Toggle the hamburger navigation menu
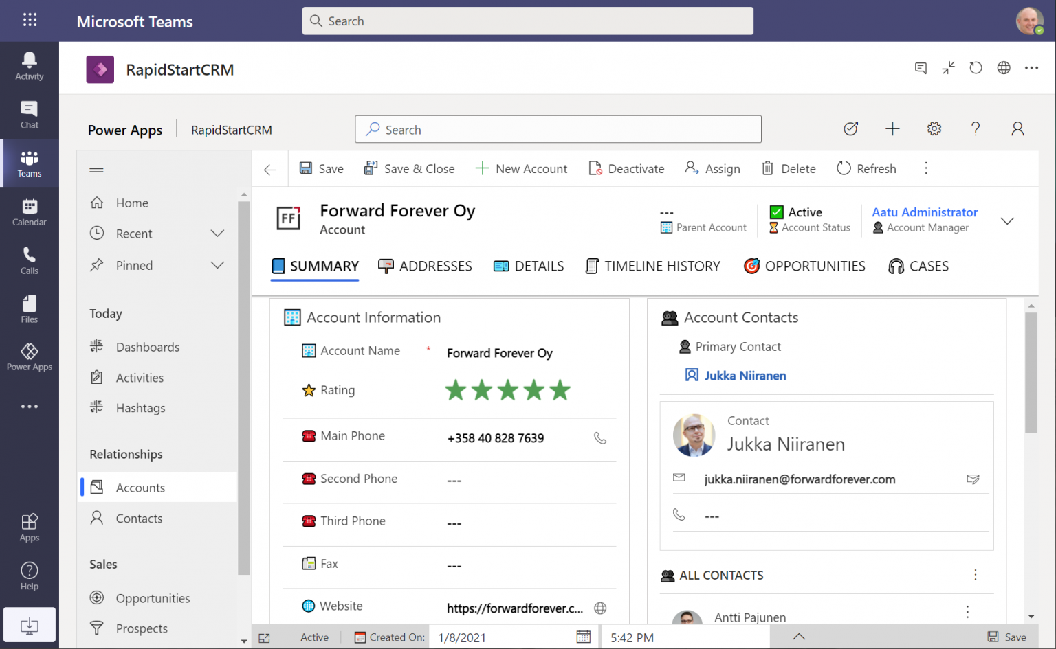This screenshot has height=649, width=1056. (96, 169)
